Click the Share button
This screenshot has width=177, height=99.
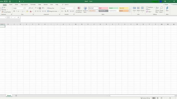click(x=166, y=5)
